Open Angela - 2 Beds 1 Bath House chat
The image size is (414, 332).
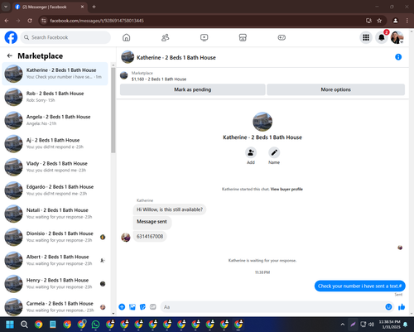55,120
